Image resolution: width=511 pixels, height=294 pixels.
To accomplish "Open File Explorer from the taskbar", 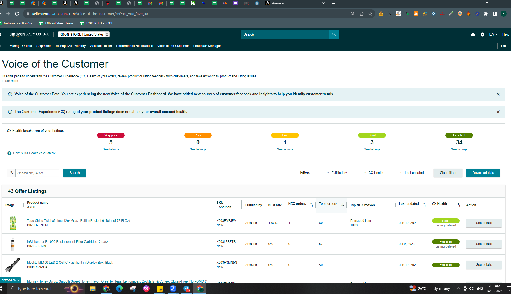I will pos(93,289).
